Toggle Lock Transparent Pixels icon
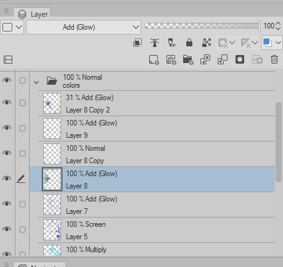 pos(207,43)
